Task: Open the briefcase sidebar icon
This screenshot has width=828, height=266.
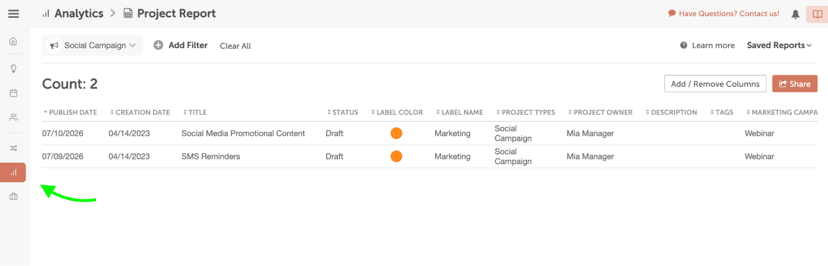Action: coord(13,196)
